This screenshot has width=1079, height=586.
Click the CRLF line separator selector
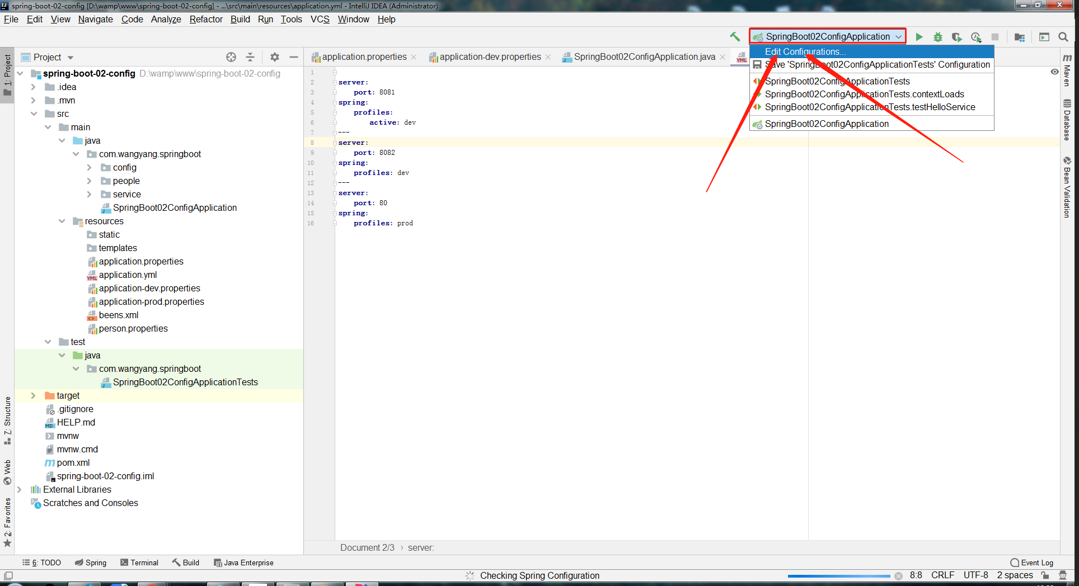pyautogui.click(x=943, y=575)
